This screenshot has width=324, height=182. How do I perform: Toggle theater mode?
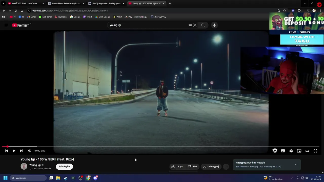pyautogui.click(x=307, y=151)
